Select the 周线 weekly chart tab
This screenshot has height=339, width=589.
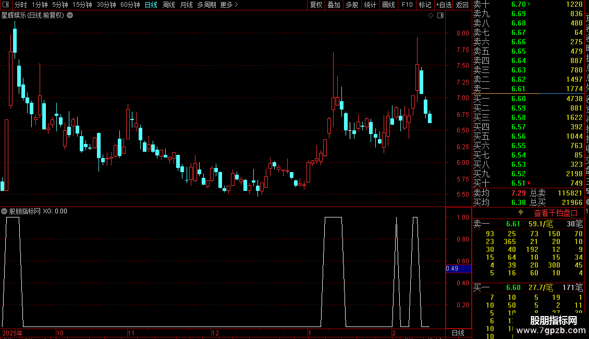coord(169,5)
